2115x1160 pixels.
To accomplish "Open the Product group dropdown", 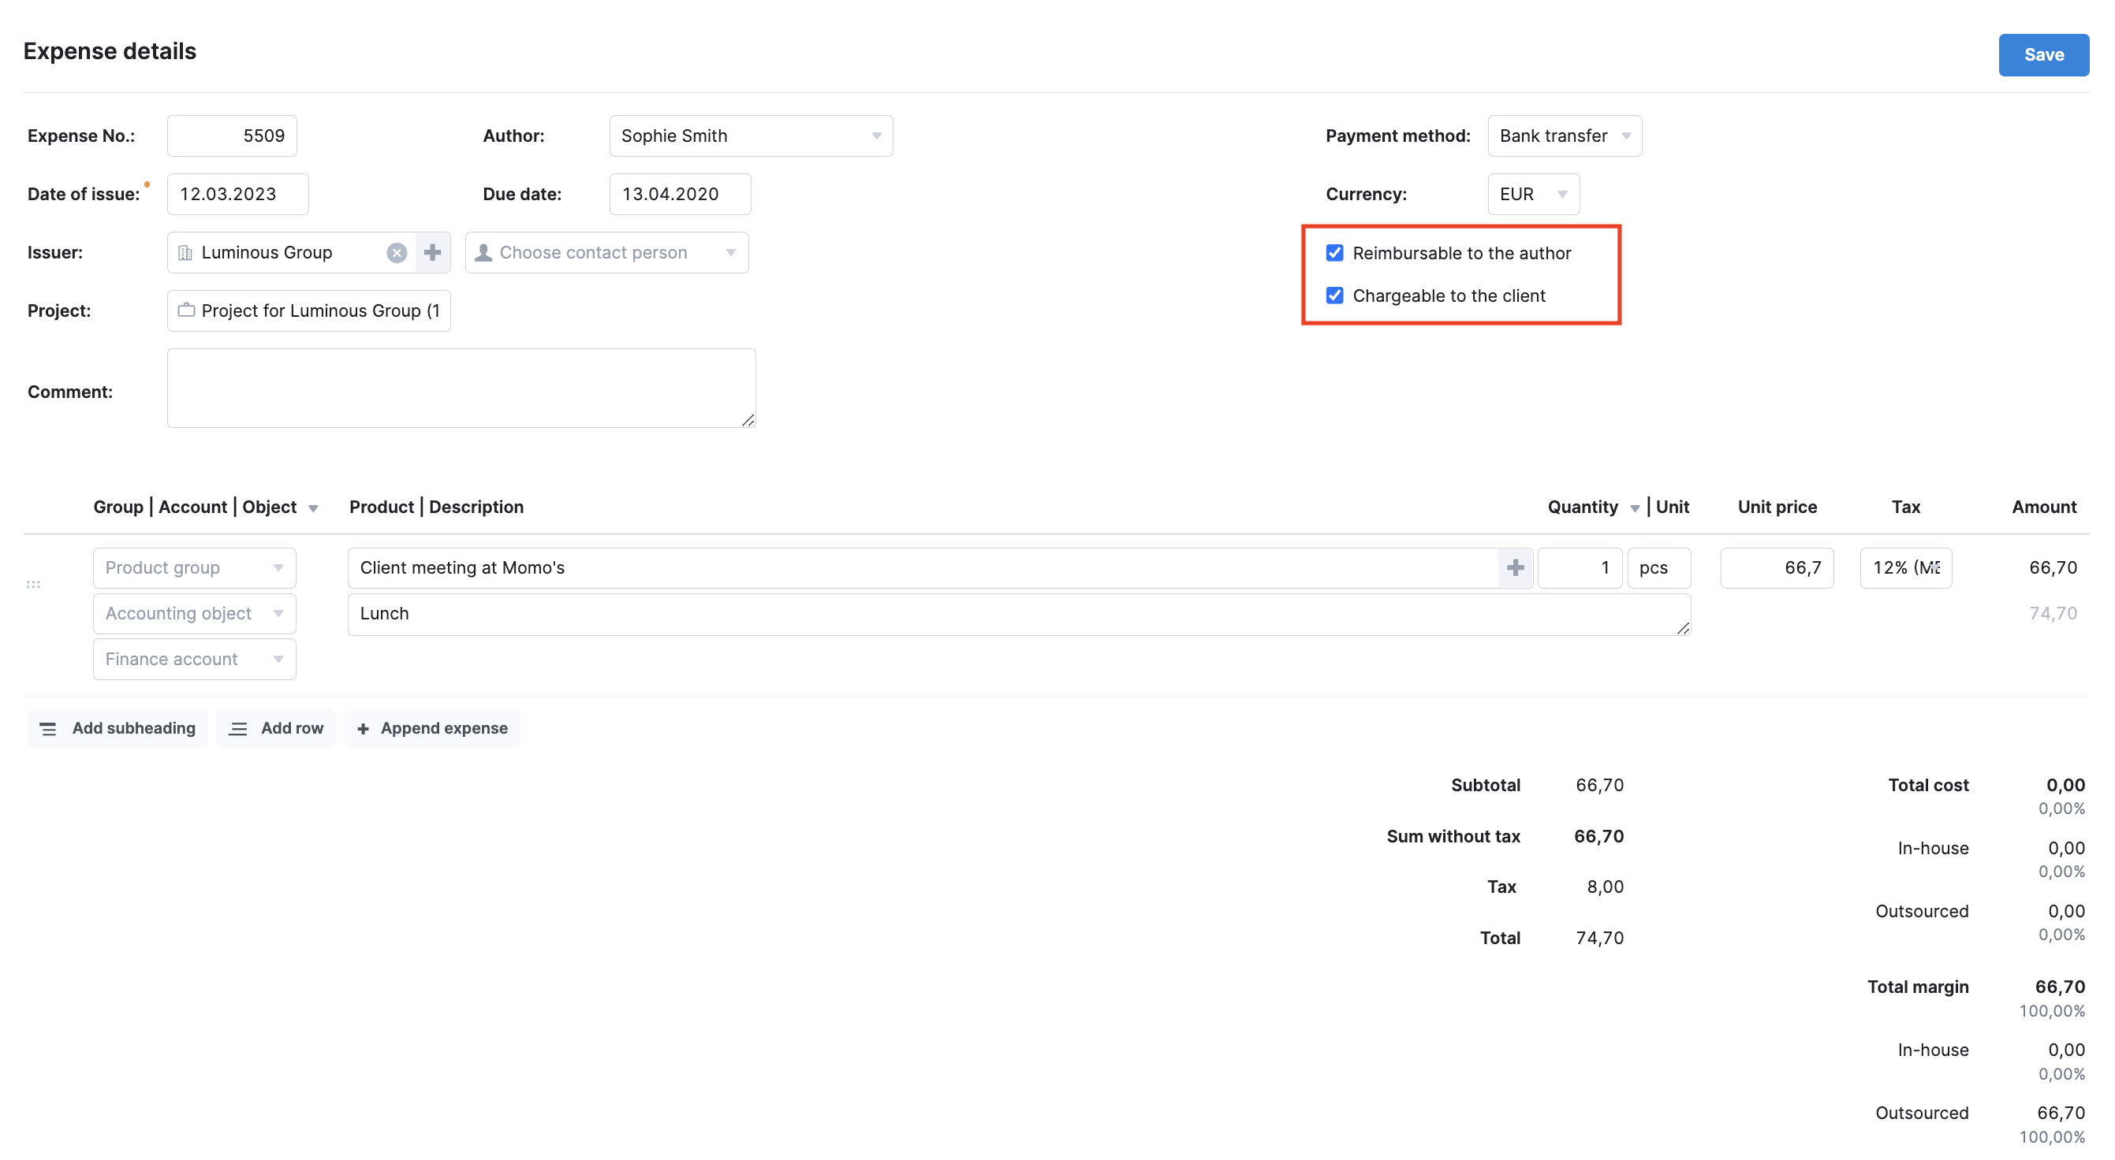I will (195, 567).
